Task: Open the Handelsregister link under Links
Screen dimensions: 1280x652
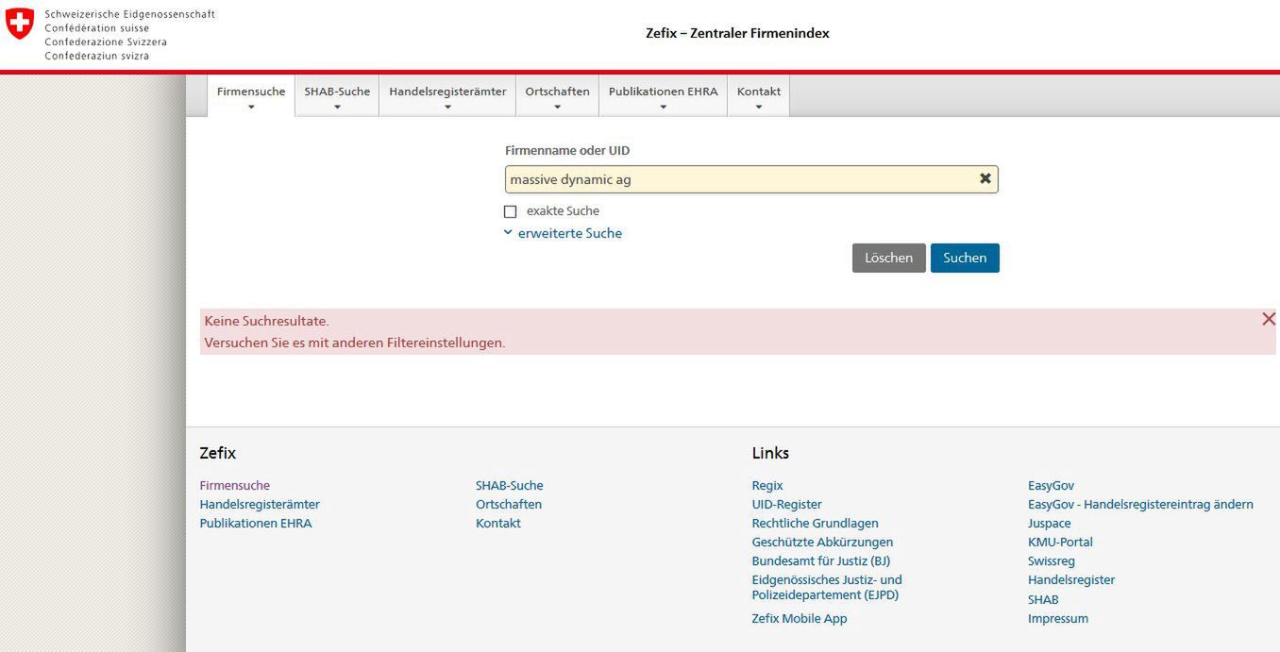Action: tap(1071, 580)
